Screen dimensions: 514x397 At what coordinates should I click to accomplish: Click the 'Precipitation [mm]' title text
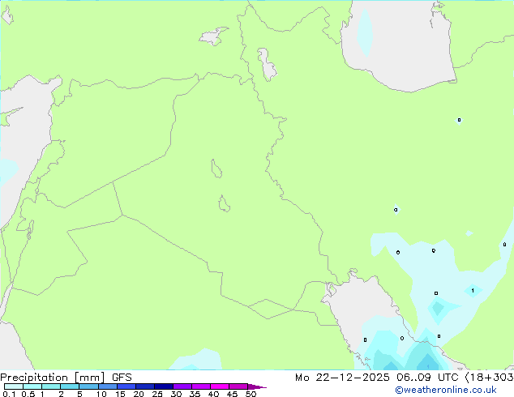tap(53, 378)
